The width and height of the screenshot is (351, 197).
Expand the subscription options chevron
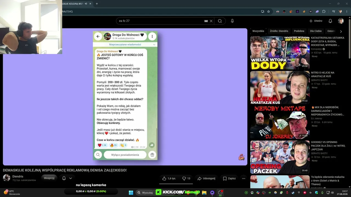tap(70, 178)
